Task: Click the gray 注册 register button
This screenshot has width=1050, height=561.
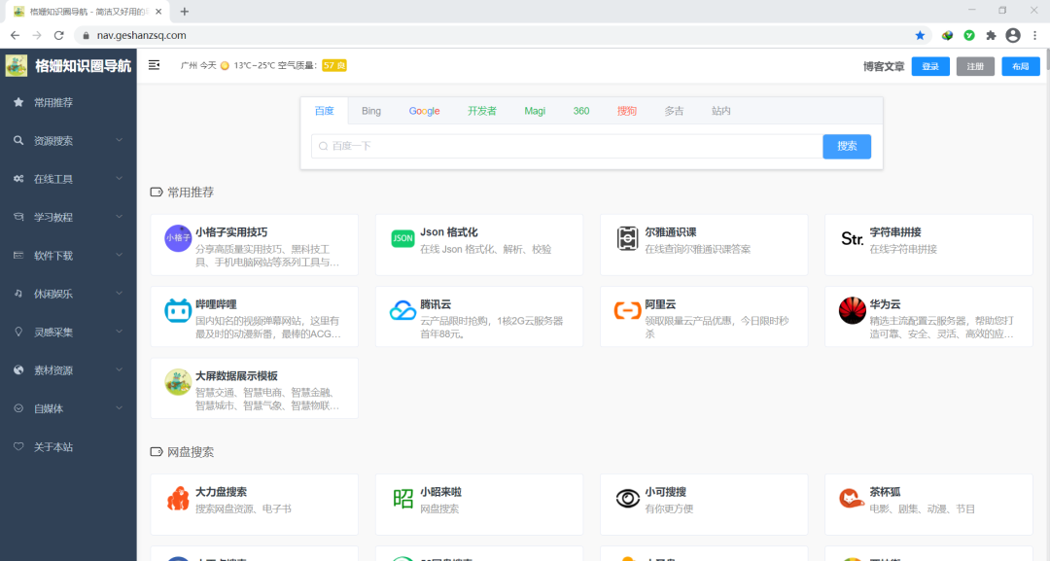Action: (x=975, y=66)
